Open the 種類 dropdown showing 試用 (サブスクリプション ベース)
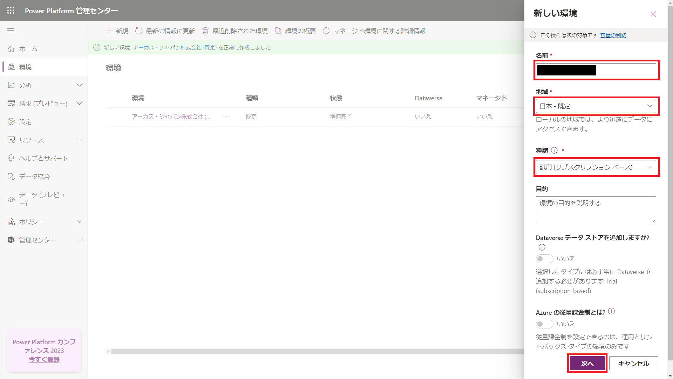 tap(596, 167)
